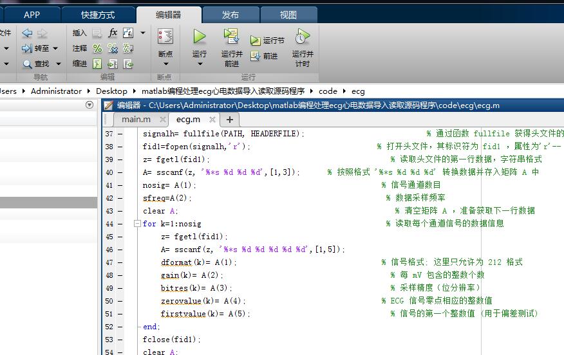Uncomment lines with the % and X icon
This screenshot has height=355, width=564.
tap(113, 48)
